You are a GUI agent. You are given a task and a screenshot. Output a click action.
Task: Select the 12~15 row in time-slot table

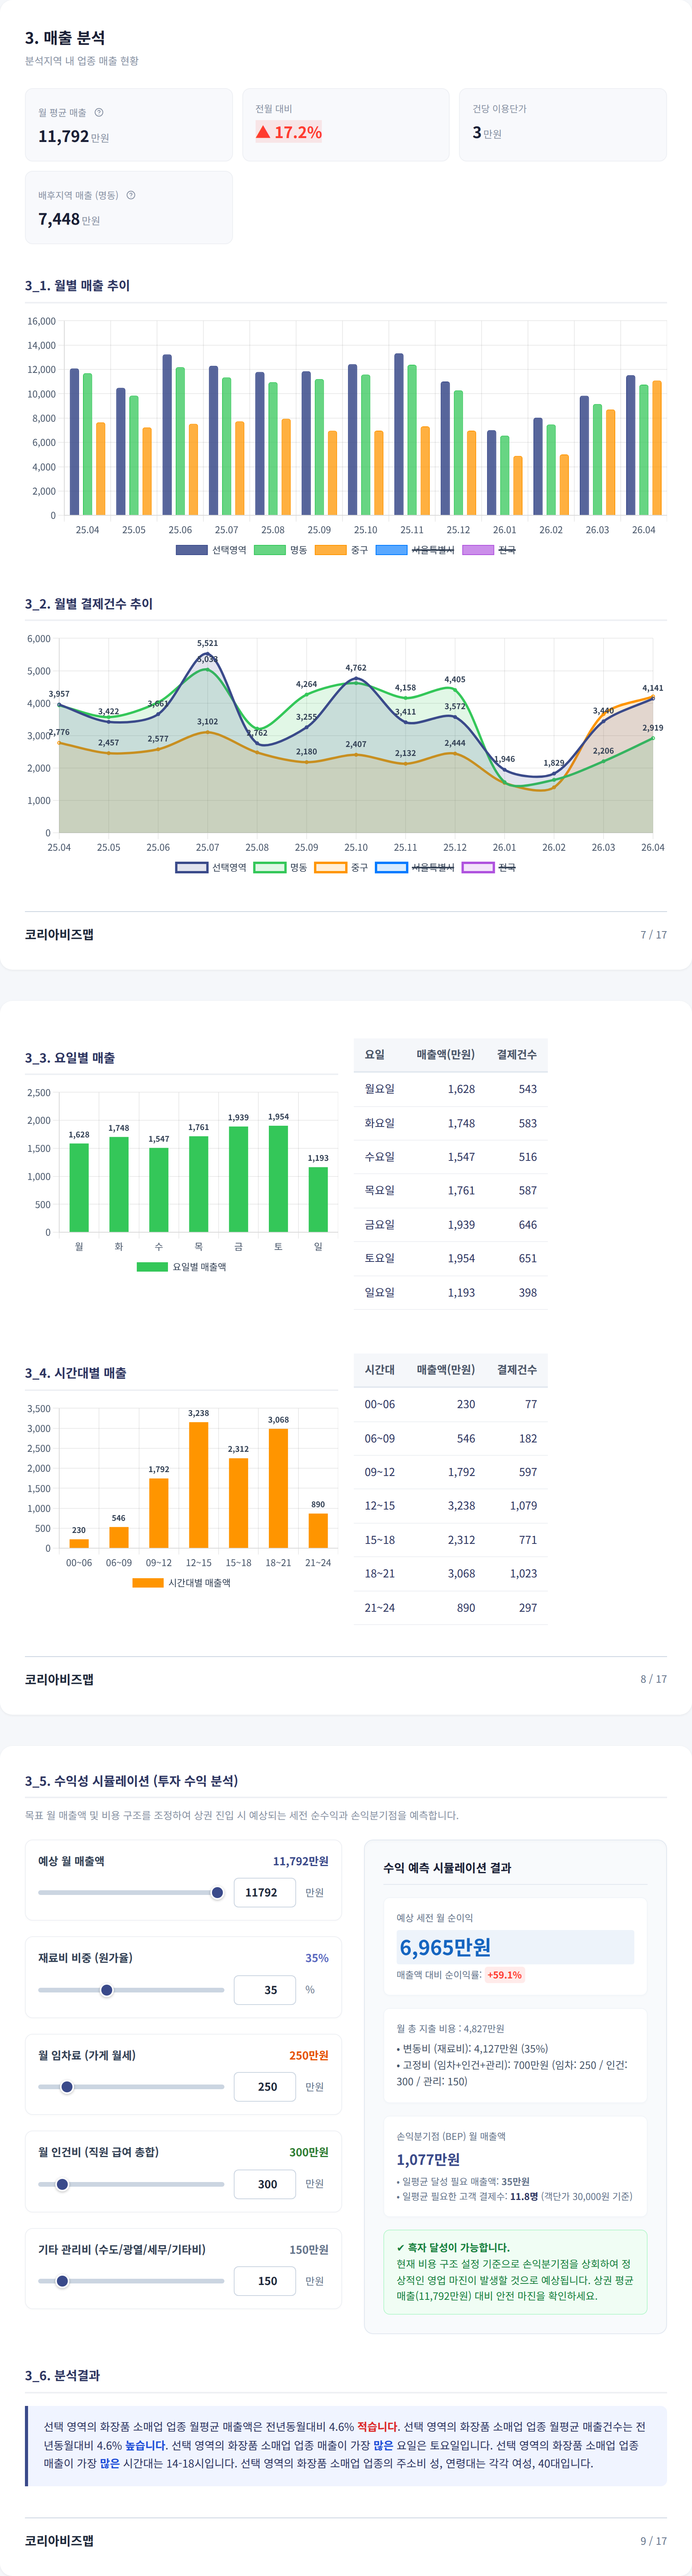pyautogui.click(x=450, y=1506)
